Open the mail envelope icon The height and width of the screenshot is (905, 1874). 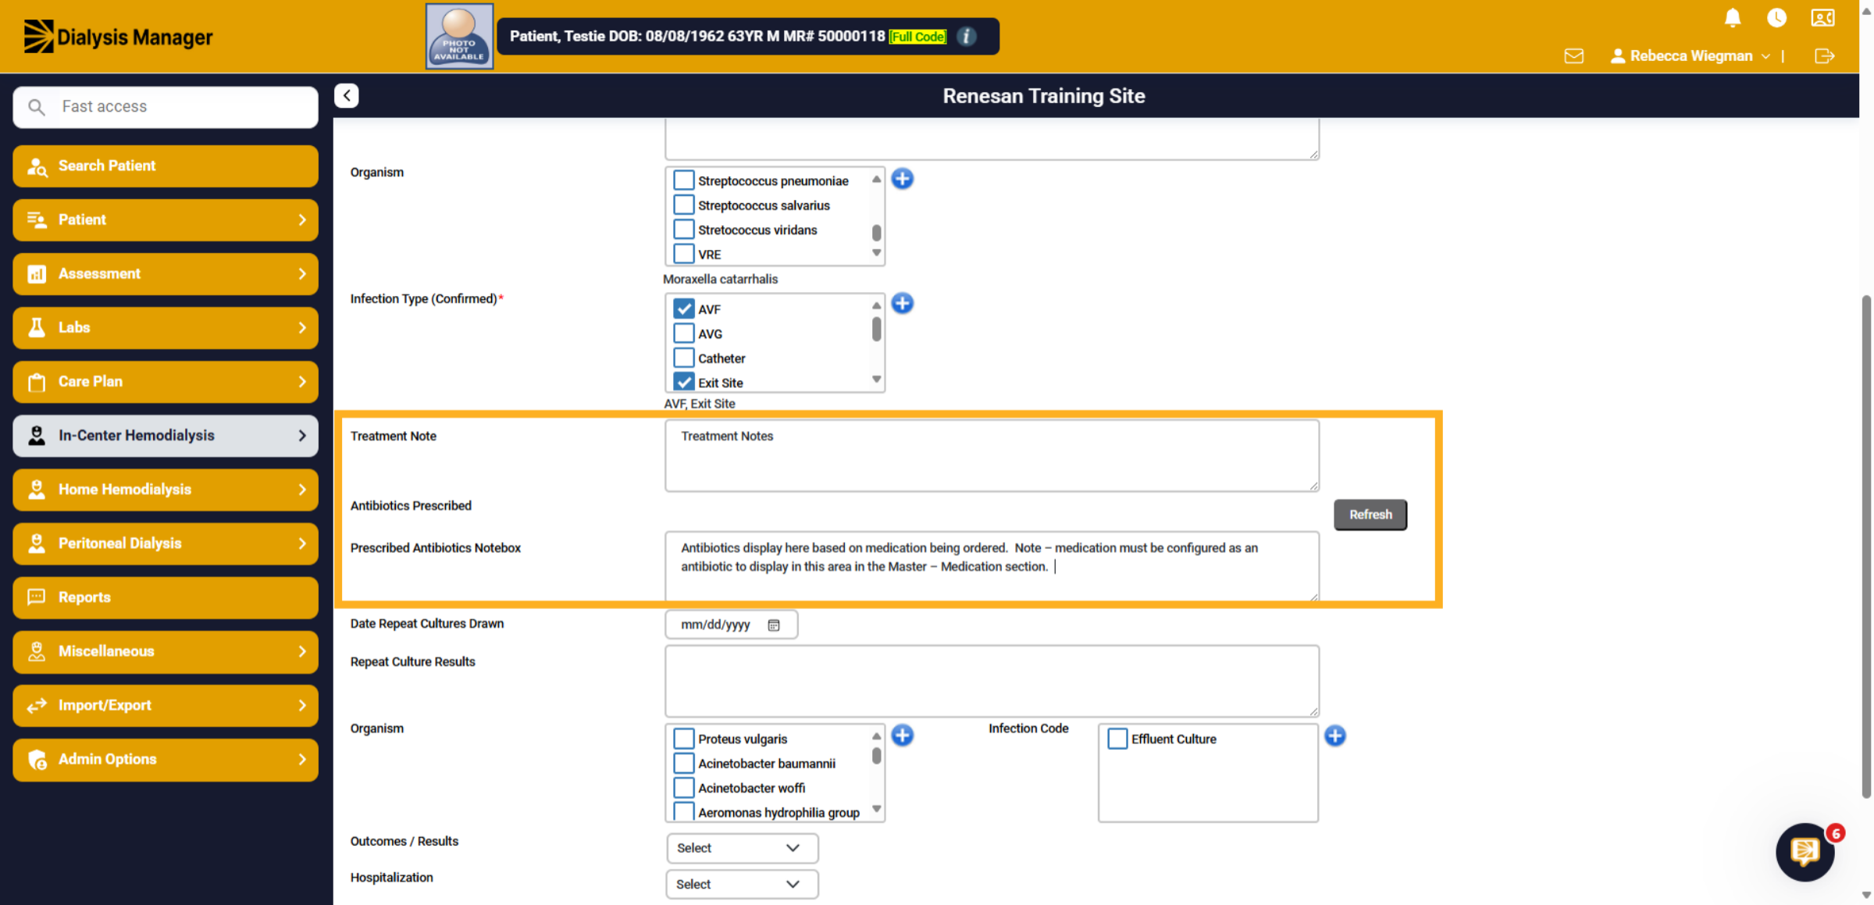coord(1574,56)
